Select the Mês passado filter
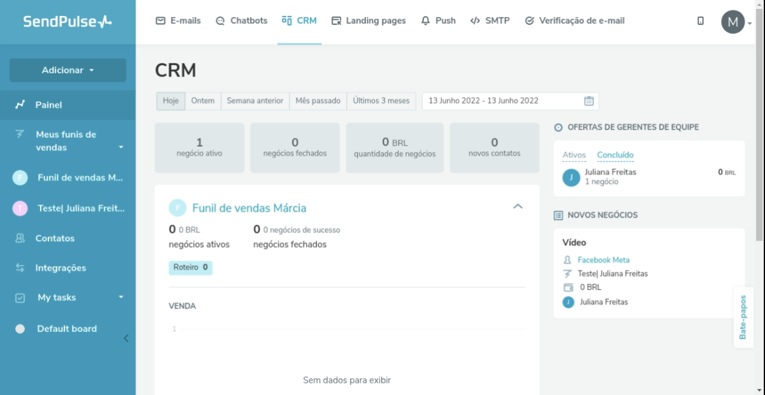This screenshot has width=765, height=395. [x=318, y=101]
